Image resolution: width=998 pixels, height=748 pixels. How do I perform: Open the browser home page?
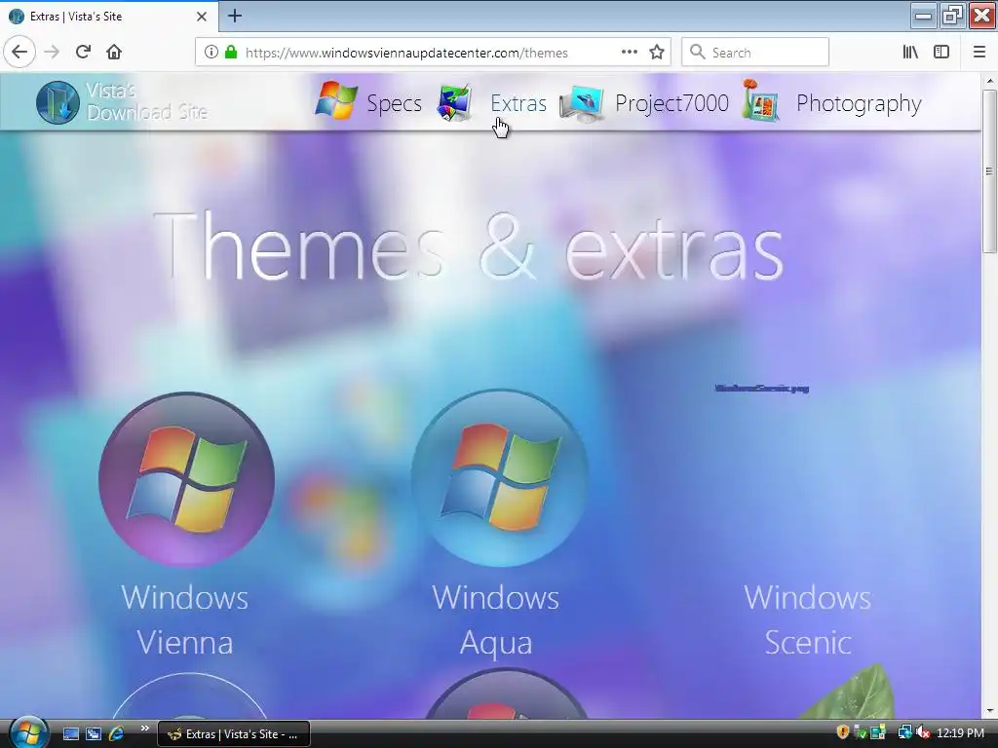(114, 52)
